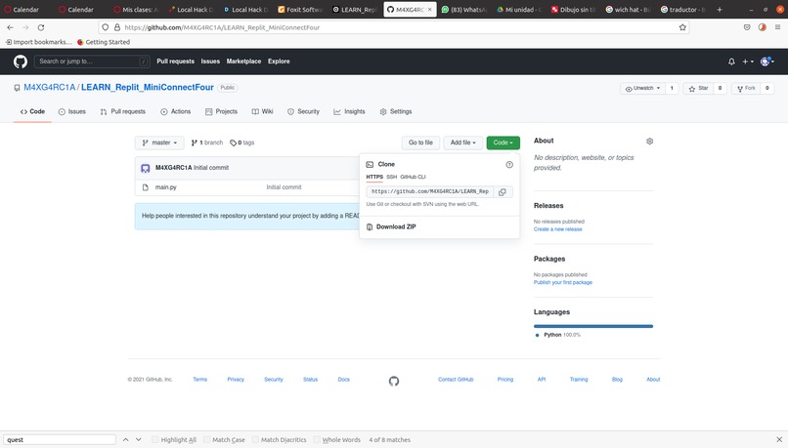Focus the GitHub search field
This screenshot has height=448, width=788.
[92, 61]
